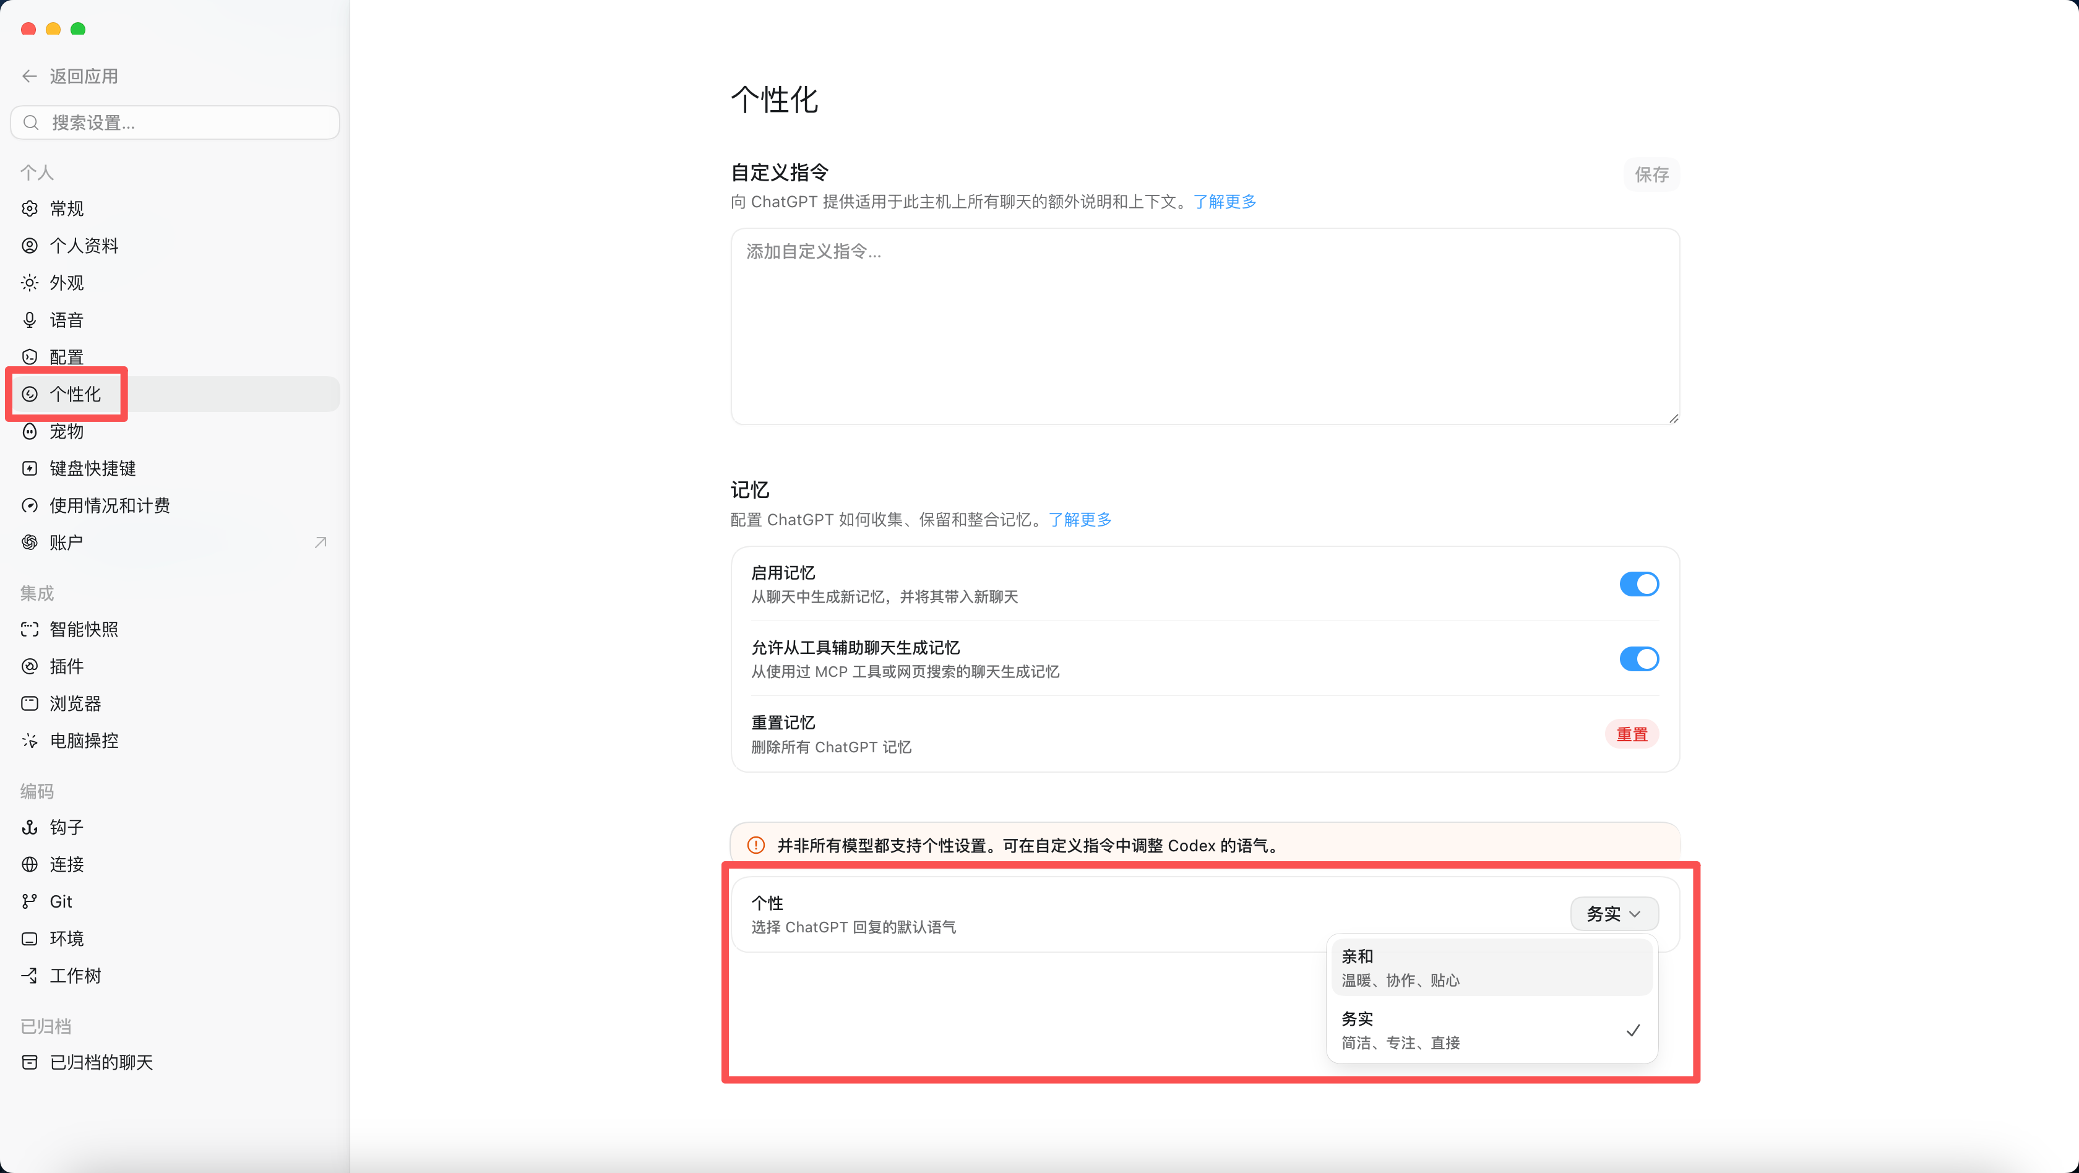Click the 返回应用 label
The height and width of the screenshot is (1173, 2079).
84,76
